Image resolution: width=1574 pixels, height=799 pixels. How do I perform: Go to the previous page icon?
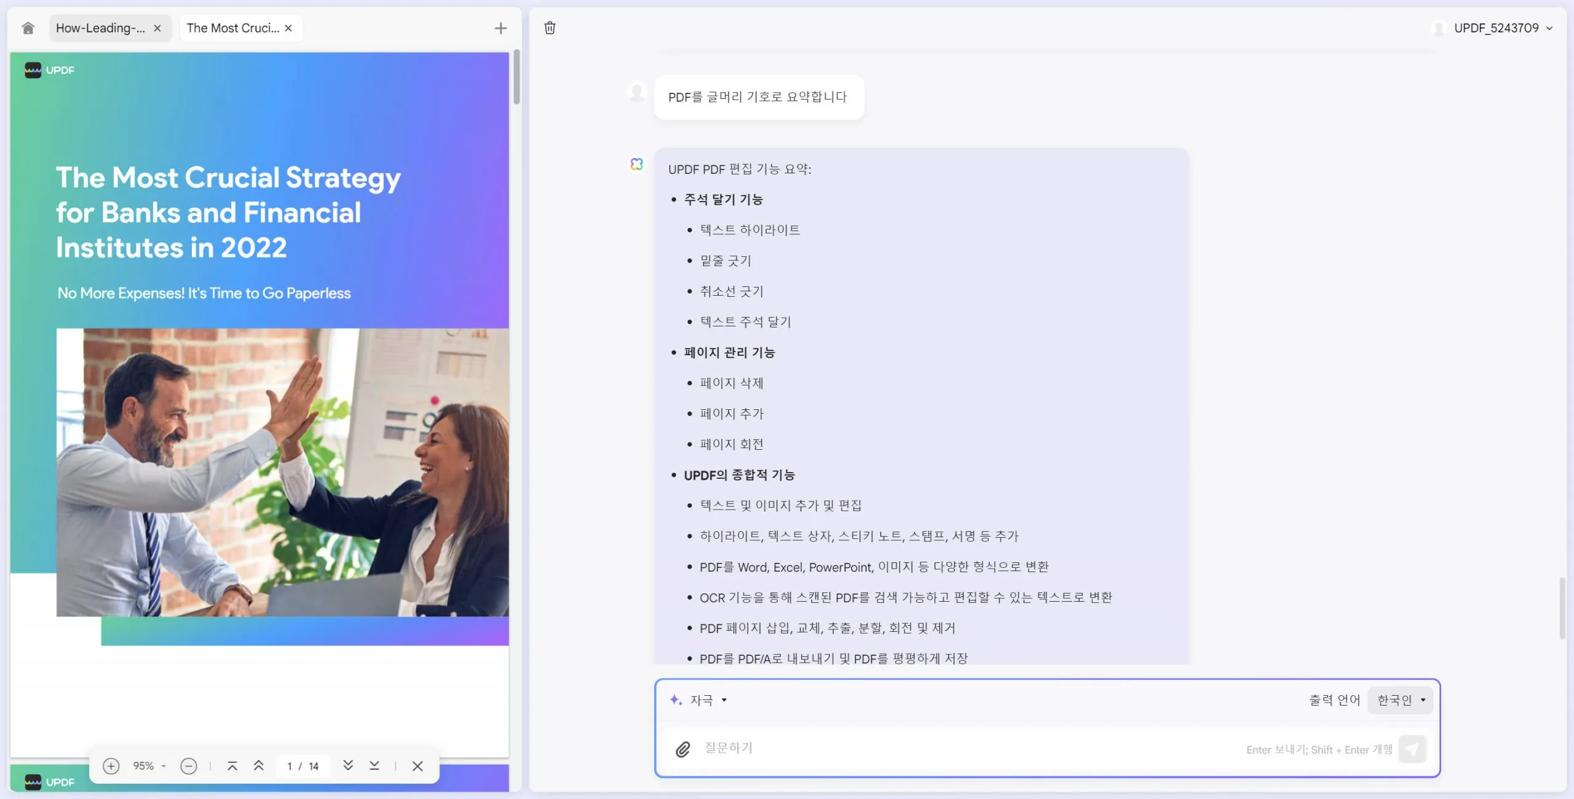258,766
